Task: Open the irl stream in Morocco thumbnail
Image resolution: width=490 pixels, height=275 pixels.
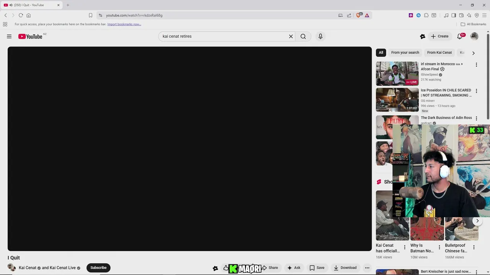Action: (x=397, y=74)
